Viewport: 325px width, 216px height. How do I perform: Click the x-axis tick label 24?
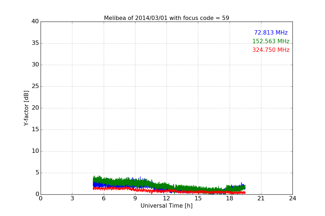click(292, 198)
